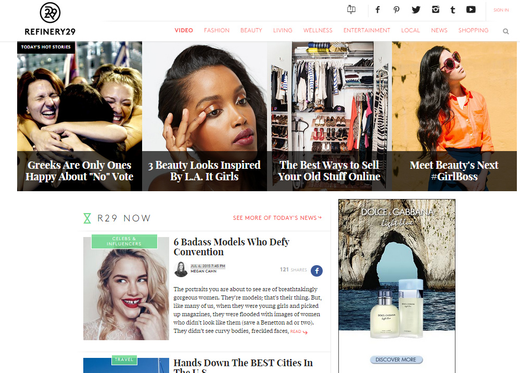Image resolution: width=520 pixels, height=373 pixels.
Task: Click See More of Today's News
Action: [x=277, y=218]
